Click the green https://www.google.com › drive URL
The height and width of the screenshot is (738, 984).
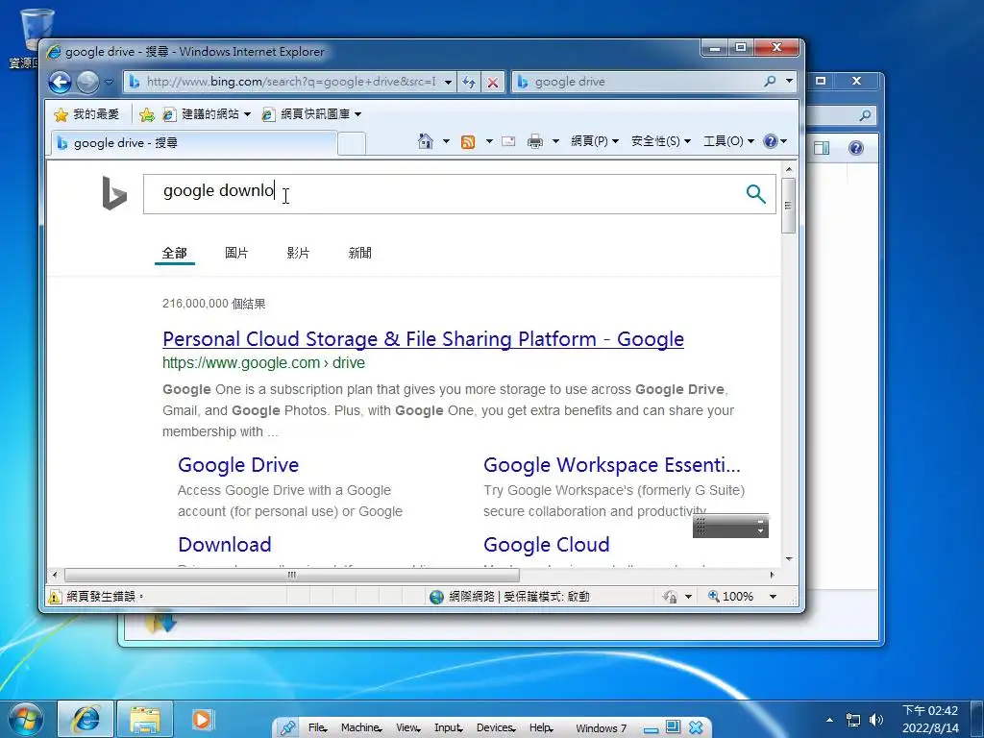pyautogui.click(x=263, y=362)
